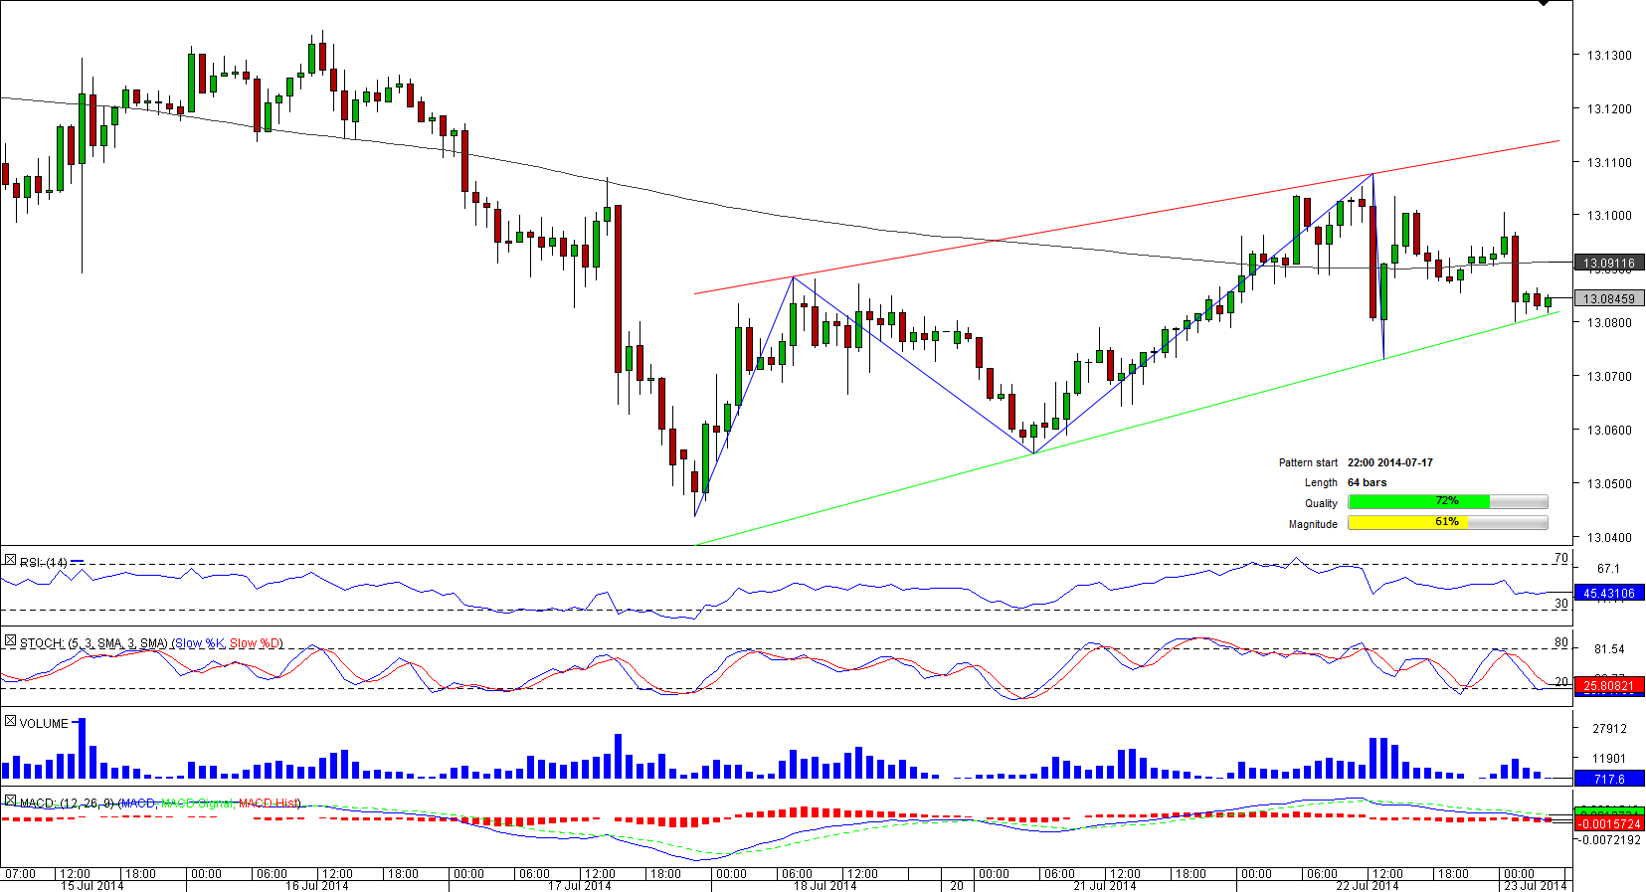The width and height of the screenshot is (1646, 892).
Task: Click the volume 27912 scale label
Action: pyautogui.click(x=1609, y=729)
